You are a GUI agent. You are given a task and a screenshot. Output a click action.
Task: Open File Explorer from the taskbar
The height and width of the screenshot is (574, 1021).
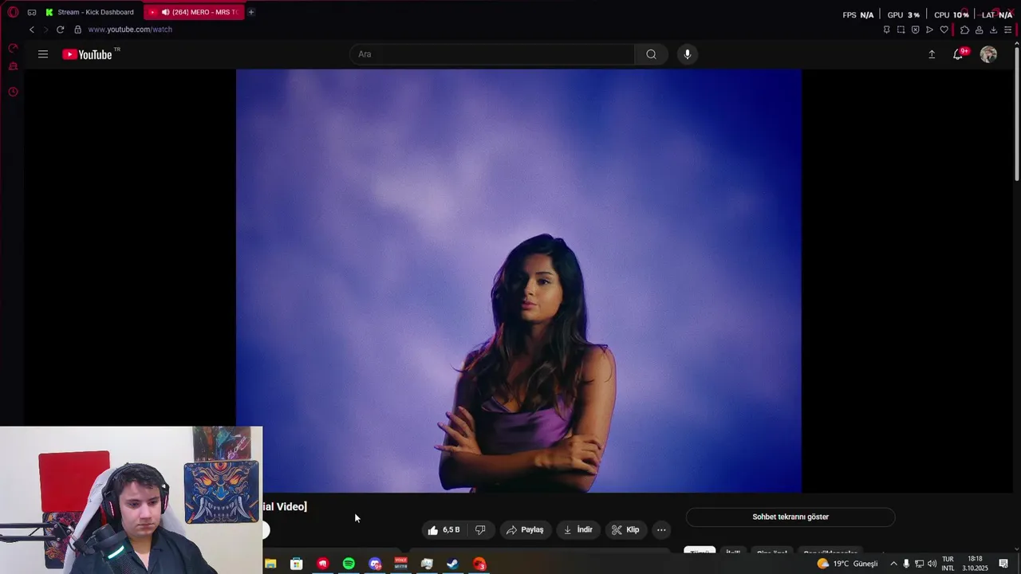270,564
